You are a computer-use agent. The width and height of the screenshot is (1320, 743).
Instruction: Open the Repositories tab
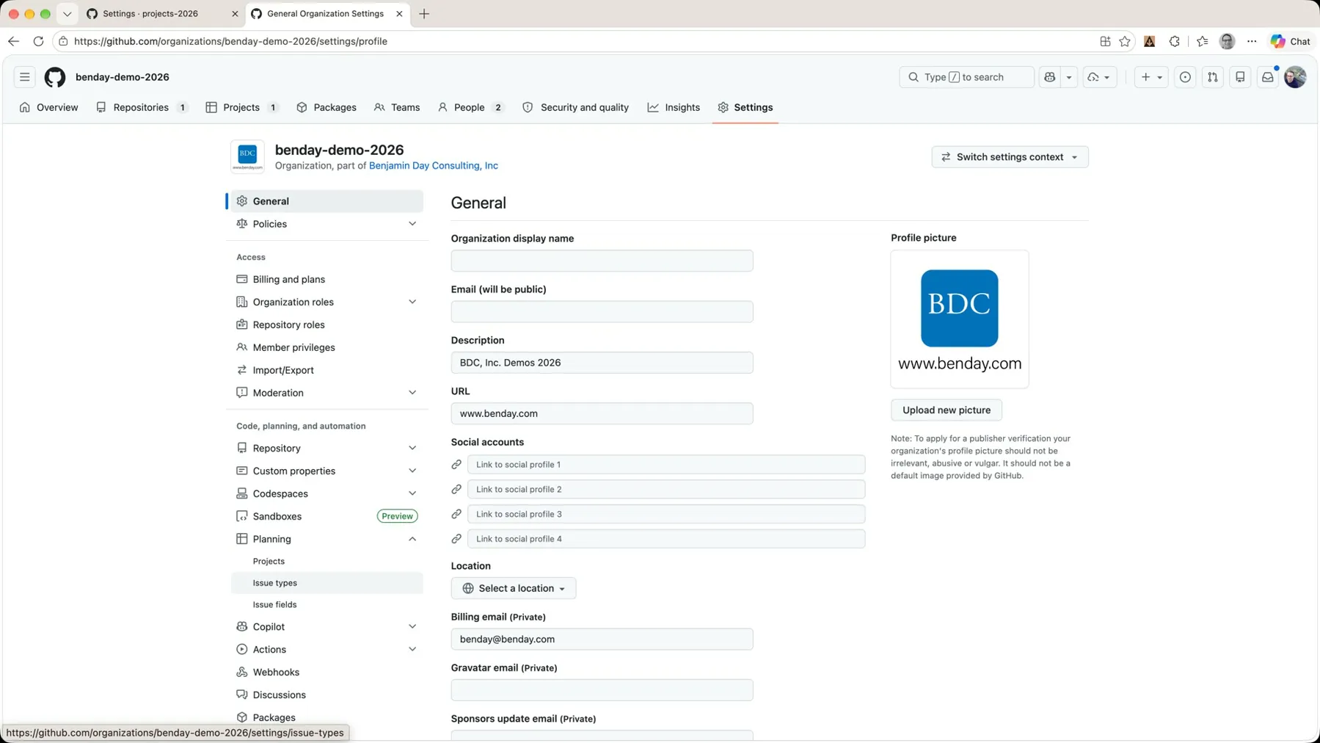tap(142, 107)
